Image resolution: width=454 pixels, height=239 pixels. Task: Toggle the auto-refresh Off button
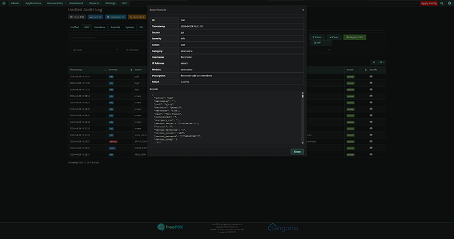point(317,43)
